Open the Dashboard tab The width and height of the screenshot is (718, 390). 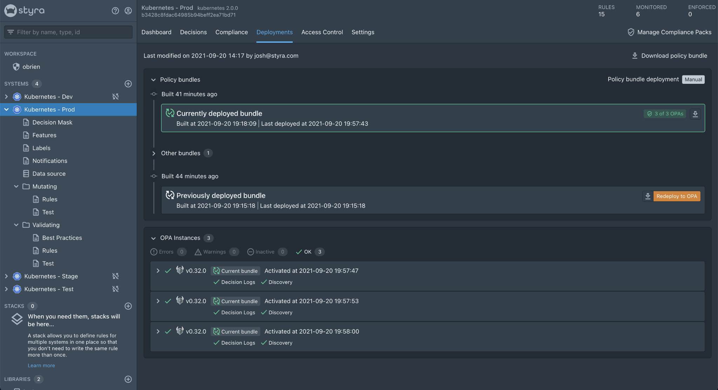pos(156,32)
